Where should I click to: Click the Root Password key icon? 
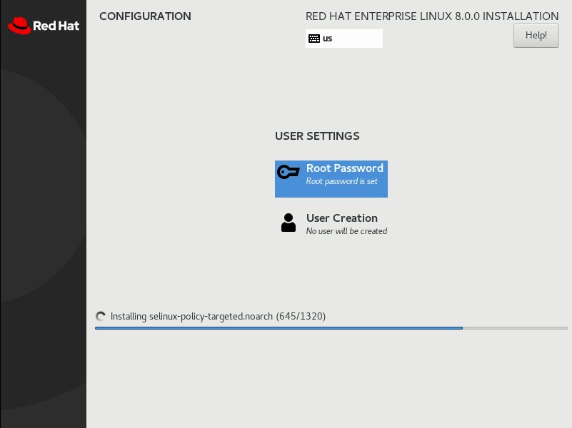tap(288, 172)
